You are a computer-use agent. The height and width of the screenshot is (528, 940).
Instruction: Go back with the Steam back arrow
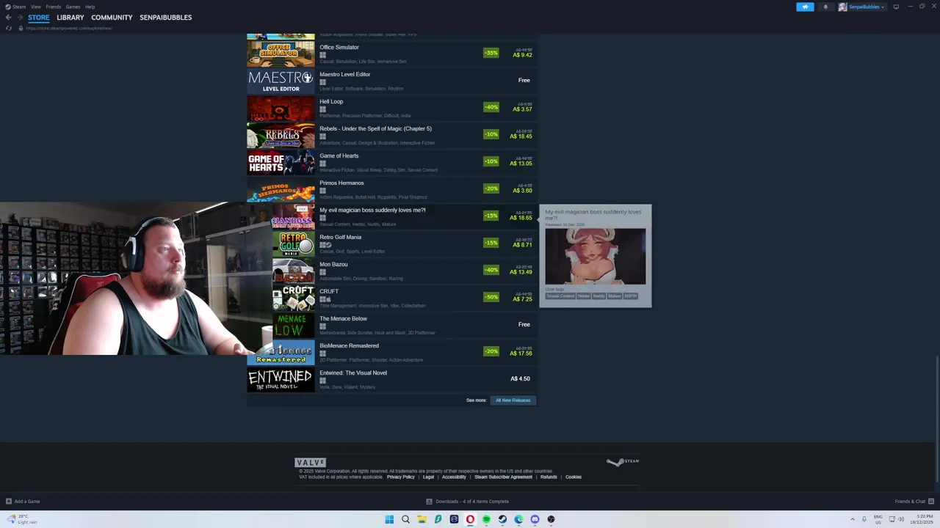pos(8,17)
